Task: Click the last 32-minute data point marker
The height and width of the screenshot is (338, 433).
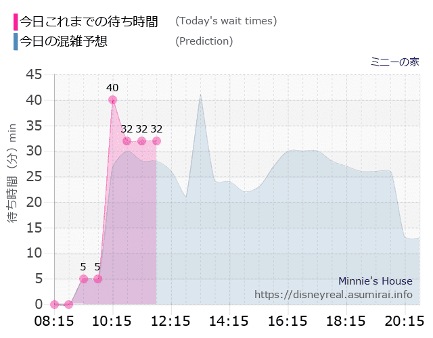Action: click(x=156, y=141)
